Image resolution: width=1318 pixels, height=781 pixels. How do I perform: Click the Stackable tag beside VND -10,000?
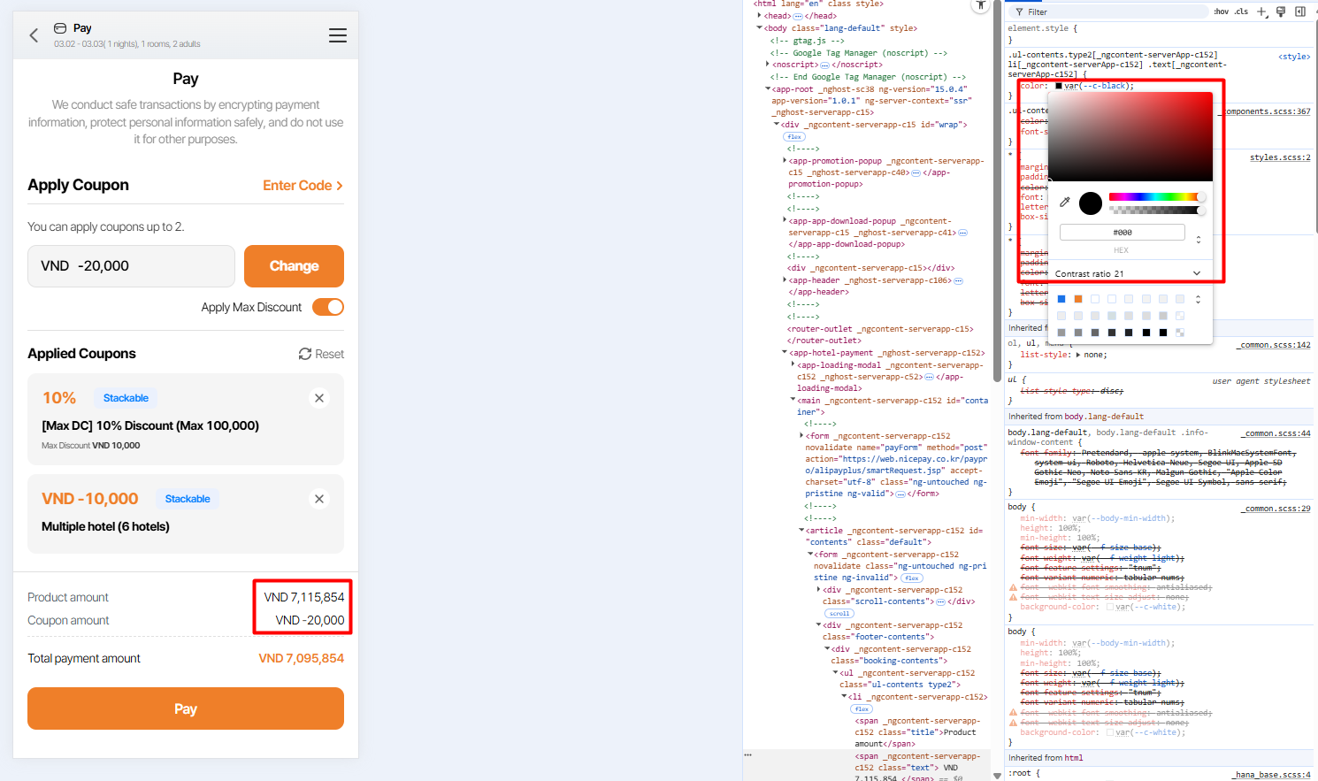[x=188, y=499]
